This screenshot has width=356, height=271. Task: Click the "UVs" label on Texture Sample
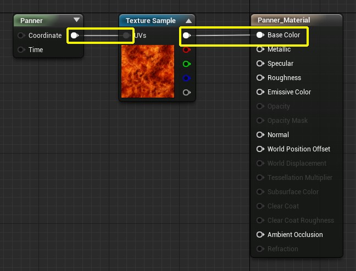[x=140, y=35]
